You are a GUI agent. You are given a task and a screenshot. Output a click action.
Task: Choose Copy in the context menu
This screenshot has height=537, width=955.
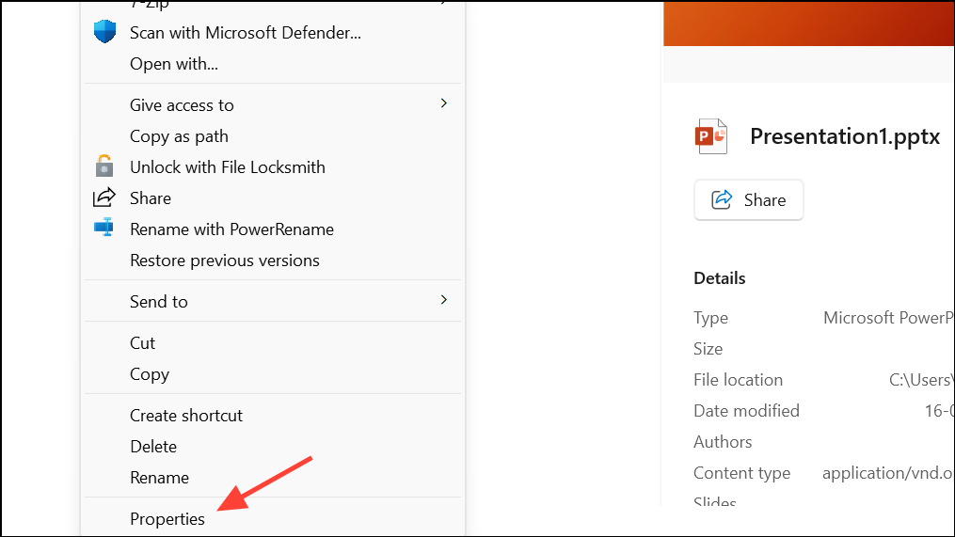(x=150, y=374)
